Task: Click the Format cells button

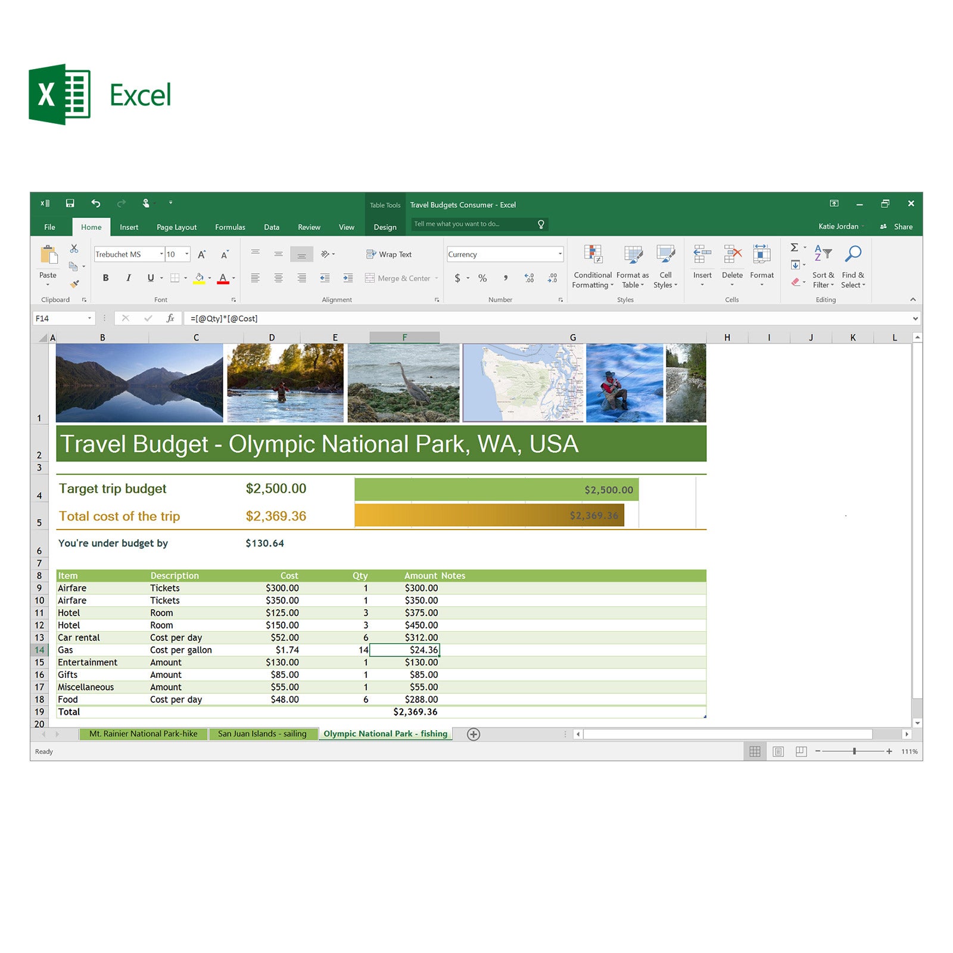Action: click(x=762, y=266)
